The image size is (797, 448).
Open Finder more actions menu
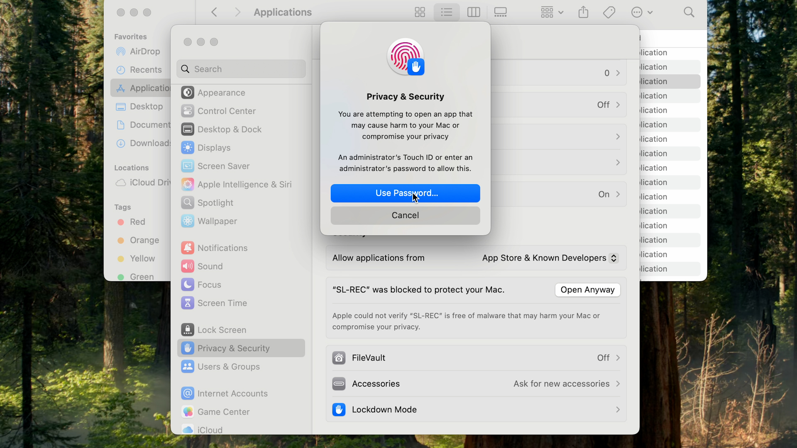[x=642, y=12]
